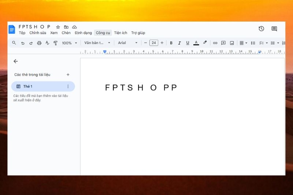The height and width of the screenshot is (195, 293).
Task: Insert an image from toolbar
Action: [x=232, y=43]
